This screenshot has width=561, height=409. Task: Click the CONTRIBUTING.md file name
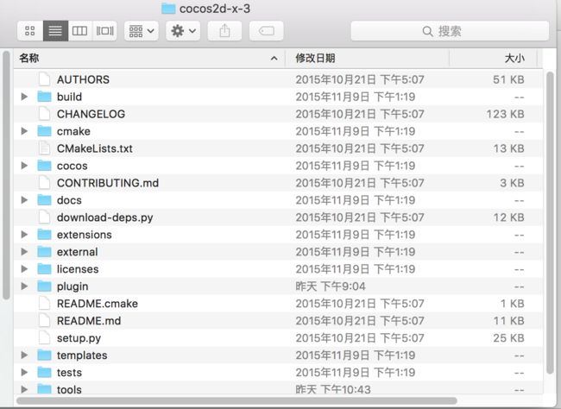[x=108, y=183]
